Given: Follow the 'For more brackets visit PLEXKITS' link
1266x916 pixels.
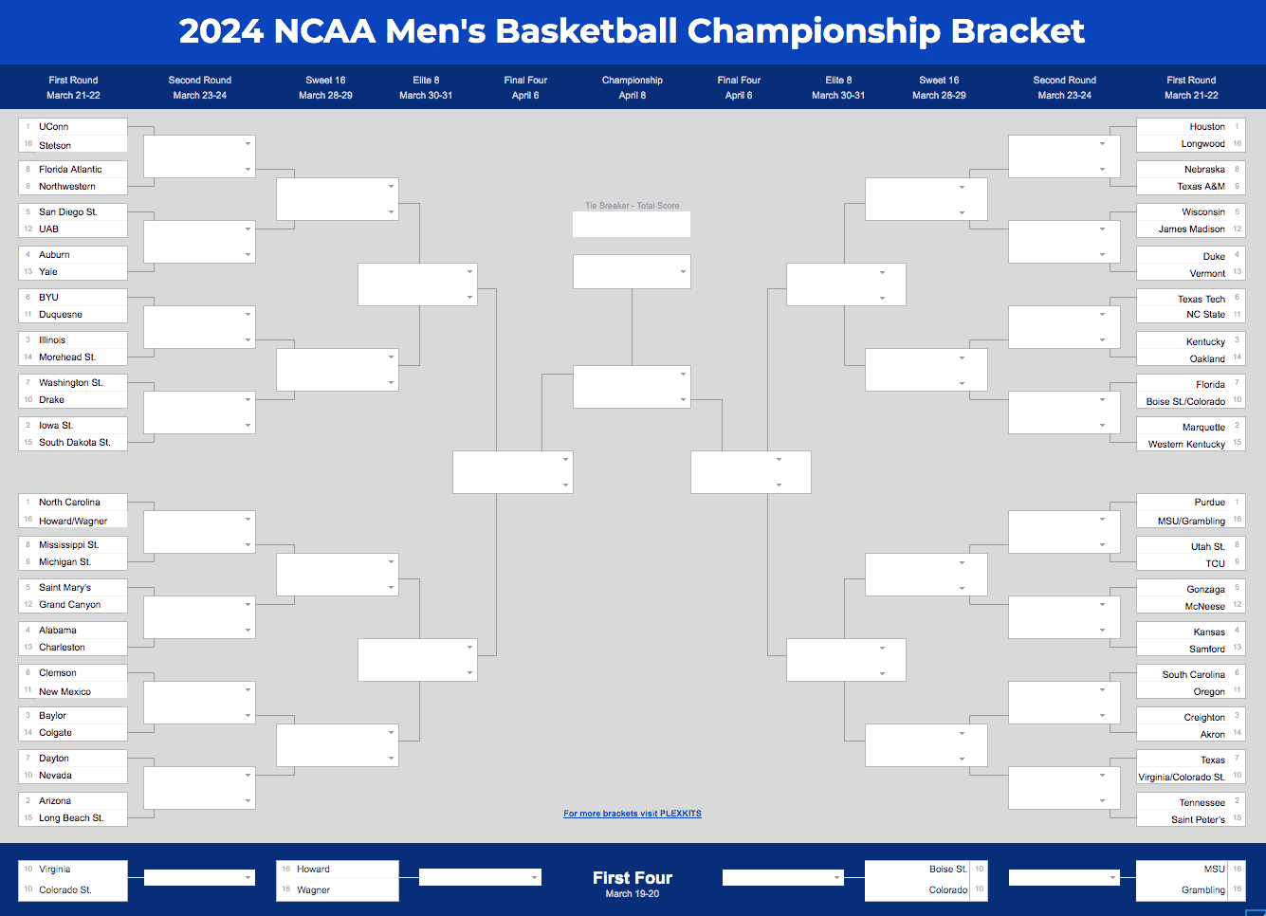Looking at the screenshot, I should click(x=633, y=814).
